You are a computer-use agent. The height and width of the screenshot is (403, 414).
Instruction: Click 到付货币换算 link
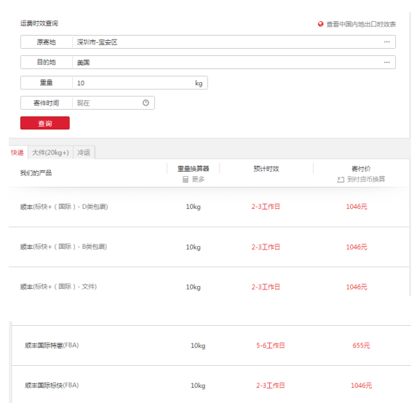click(366, 179)
